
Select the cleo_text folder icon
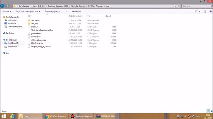29,23
